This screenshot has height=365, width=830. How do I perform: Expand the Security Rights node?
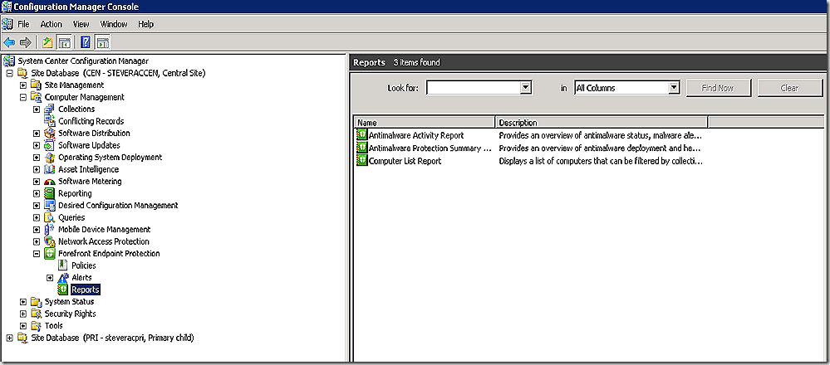tap(22, 314)
